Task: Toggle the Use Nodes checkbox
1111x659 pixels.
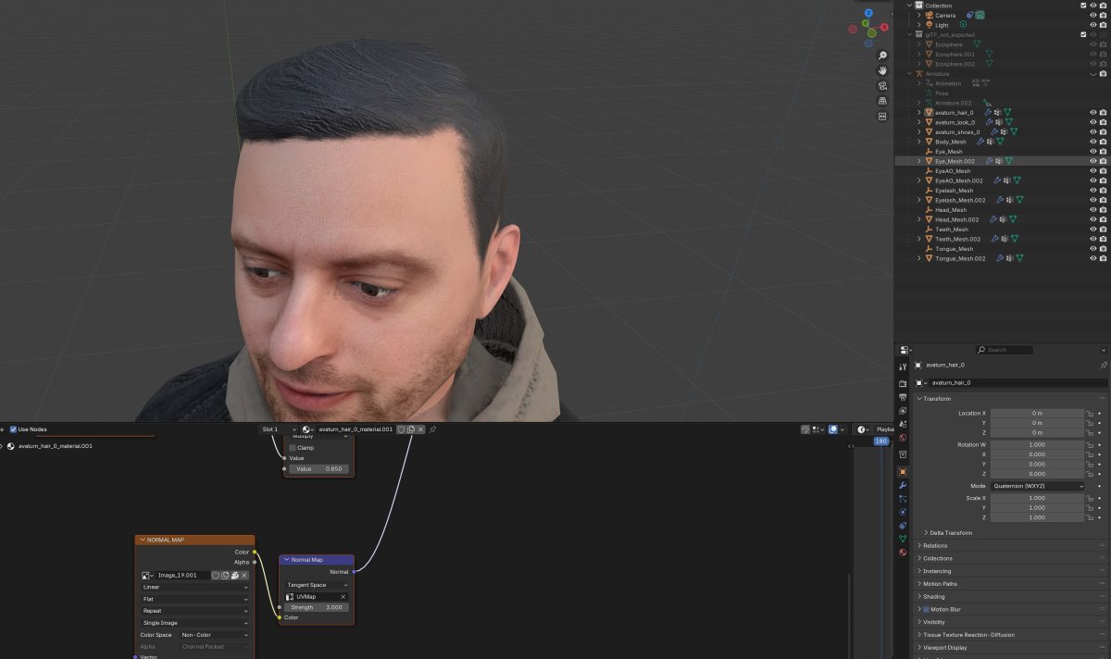Action: click(14, 429)
